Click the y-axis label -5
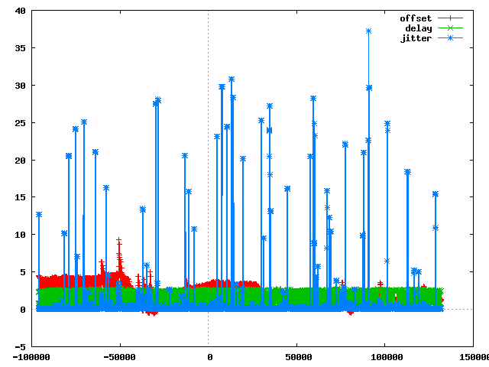 pos(20,346)
